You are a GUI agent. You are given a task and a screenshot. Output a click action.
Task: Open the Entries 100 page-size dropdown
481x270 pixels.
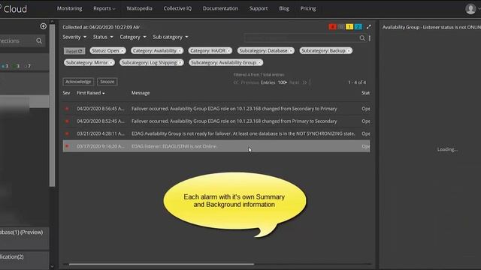[283, 82]
